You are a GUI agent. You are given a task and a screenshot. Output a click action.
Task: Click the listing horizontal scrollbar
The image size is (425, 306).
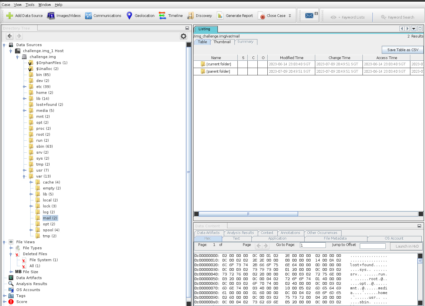click(248, 214)
